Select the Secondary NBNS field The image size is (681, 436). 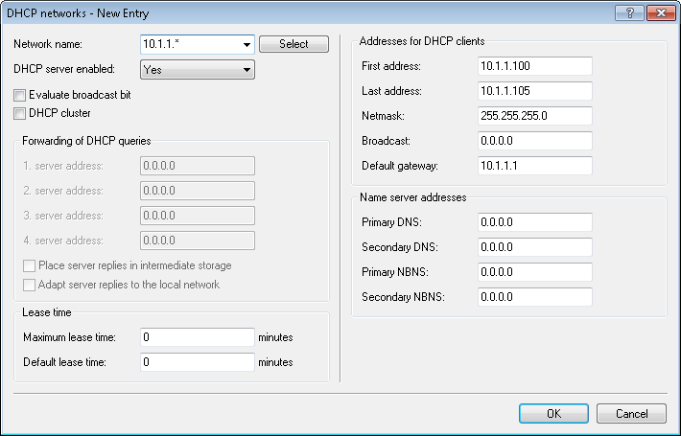click(x=534, y=297)
